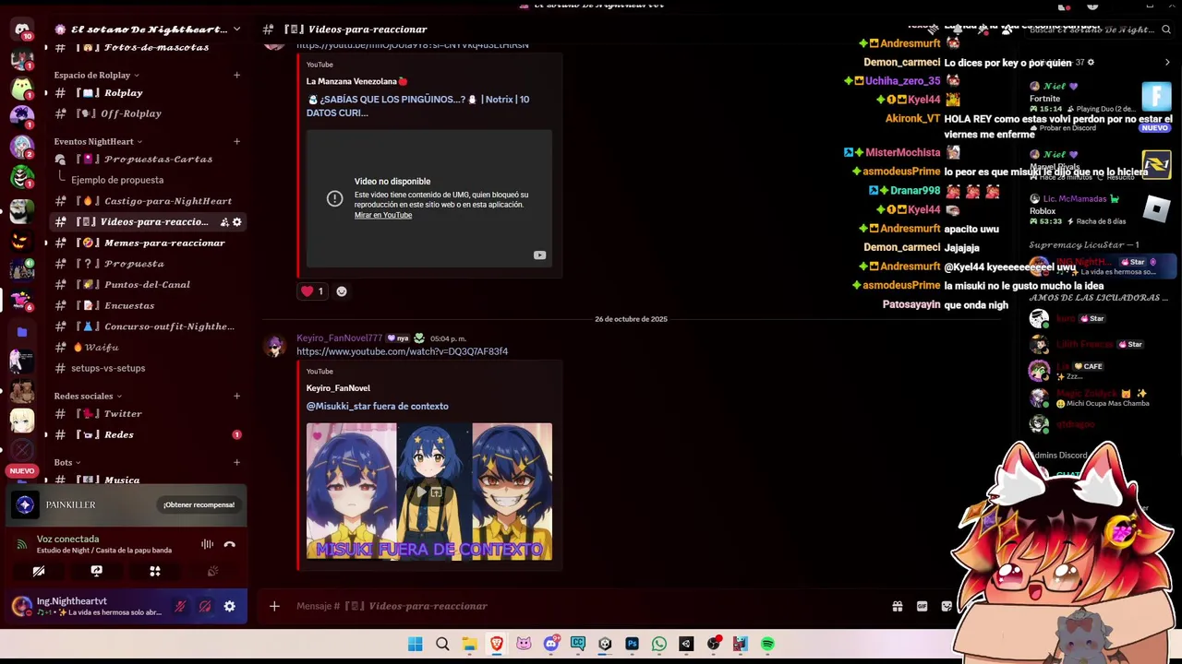Open the Twitter channel
Image resolution: width=1182 pixels, height=664 pixels.
(148, 414)
